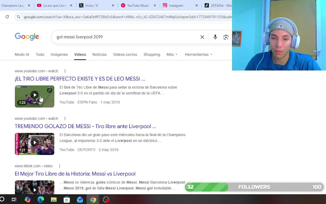Open site information icon in address bar
The height and width of the screenshot is (204, 326).
click(x=18, y=17)
